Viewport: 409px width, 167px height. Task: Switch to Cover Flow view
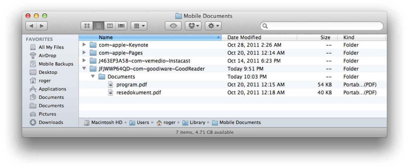pyautogui.click(x=121, y=26)
